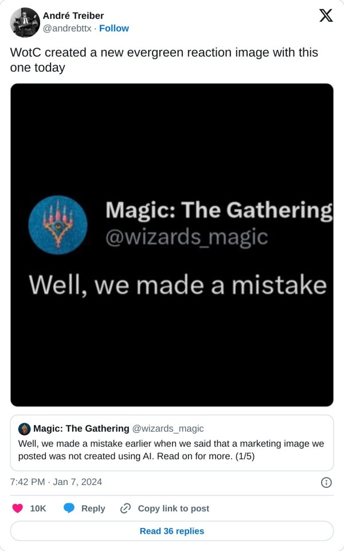This screenshot has width=344, height=551.
Task: Open André Treiber display name link
Action: (73, 16)
